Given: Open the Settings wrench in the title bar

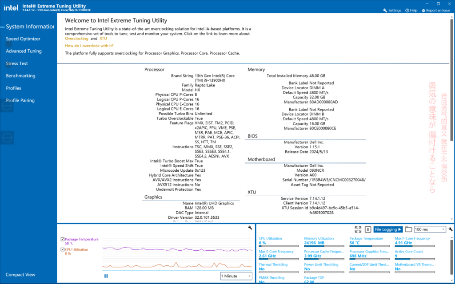Looking at the screenshot, I should [385, 11].
